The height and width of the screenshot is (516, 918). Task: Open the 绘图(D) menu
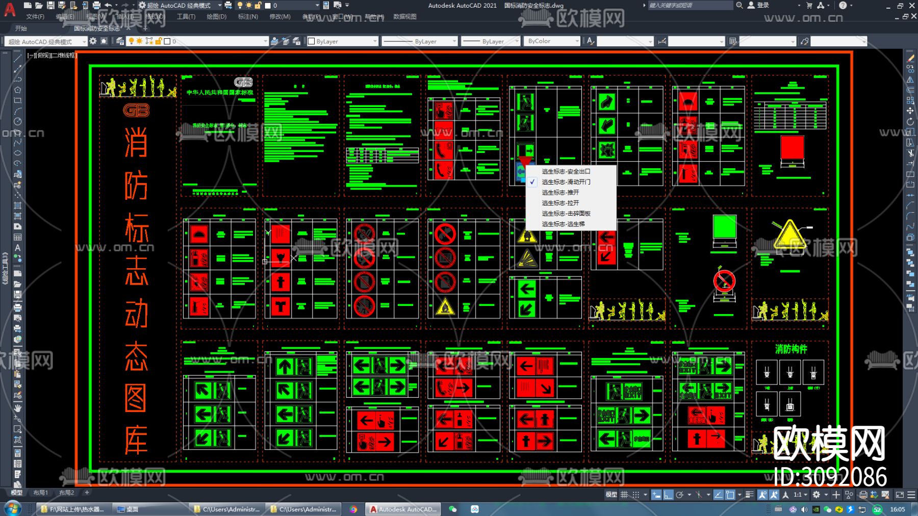point(217,17)
